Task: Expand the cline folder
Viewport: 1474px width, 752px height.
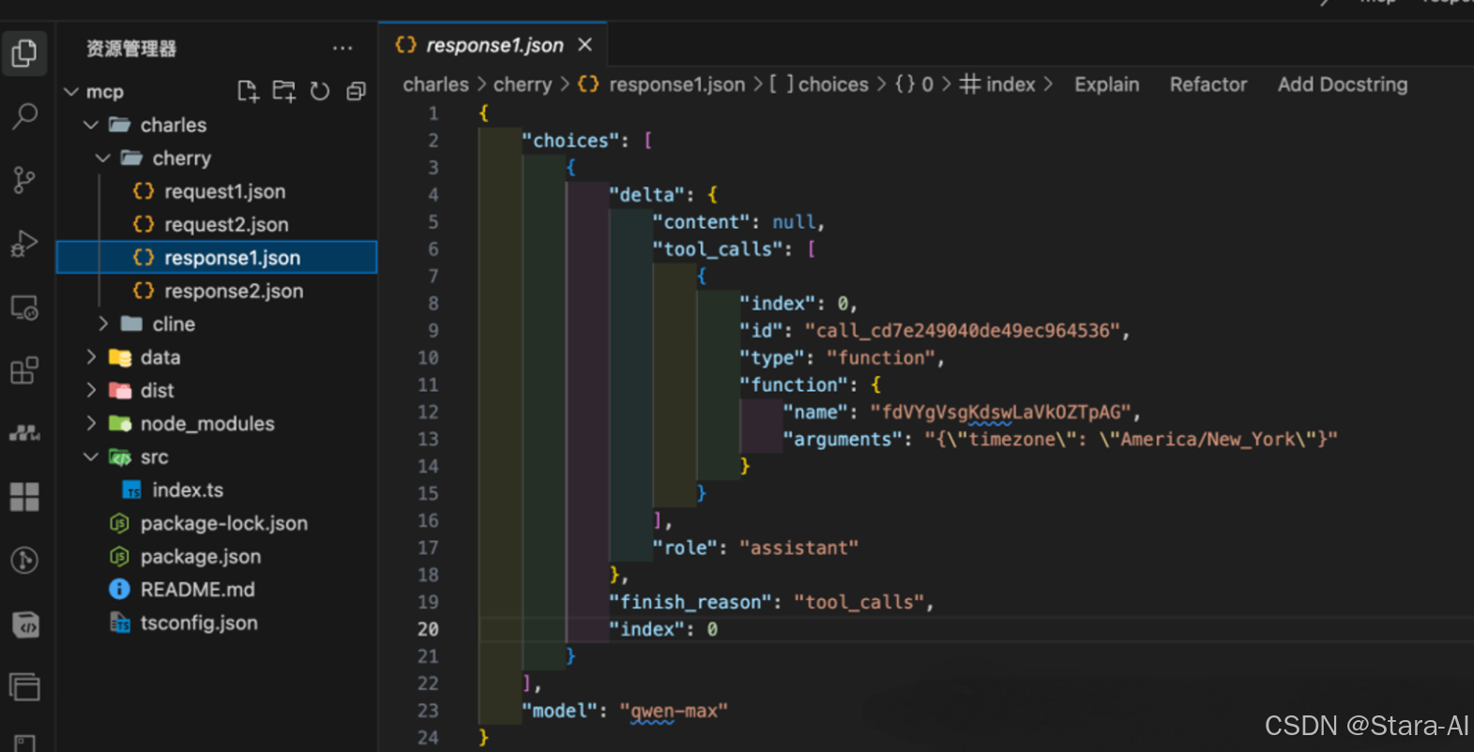Action: pyautogui.click(x=103, y=323)
